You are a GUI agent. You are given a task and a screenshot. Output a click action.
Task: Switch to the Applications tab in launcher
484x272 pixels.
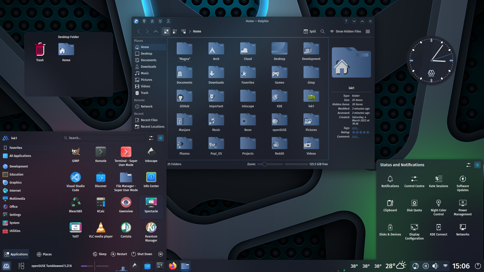[16, 254]
